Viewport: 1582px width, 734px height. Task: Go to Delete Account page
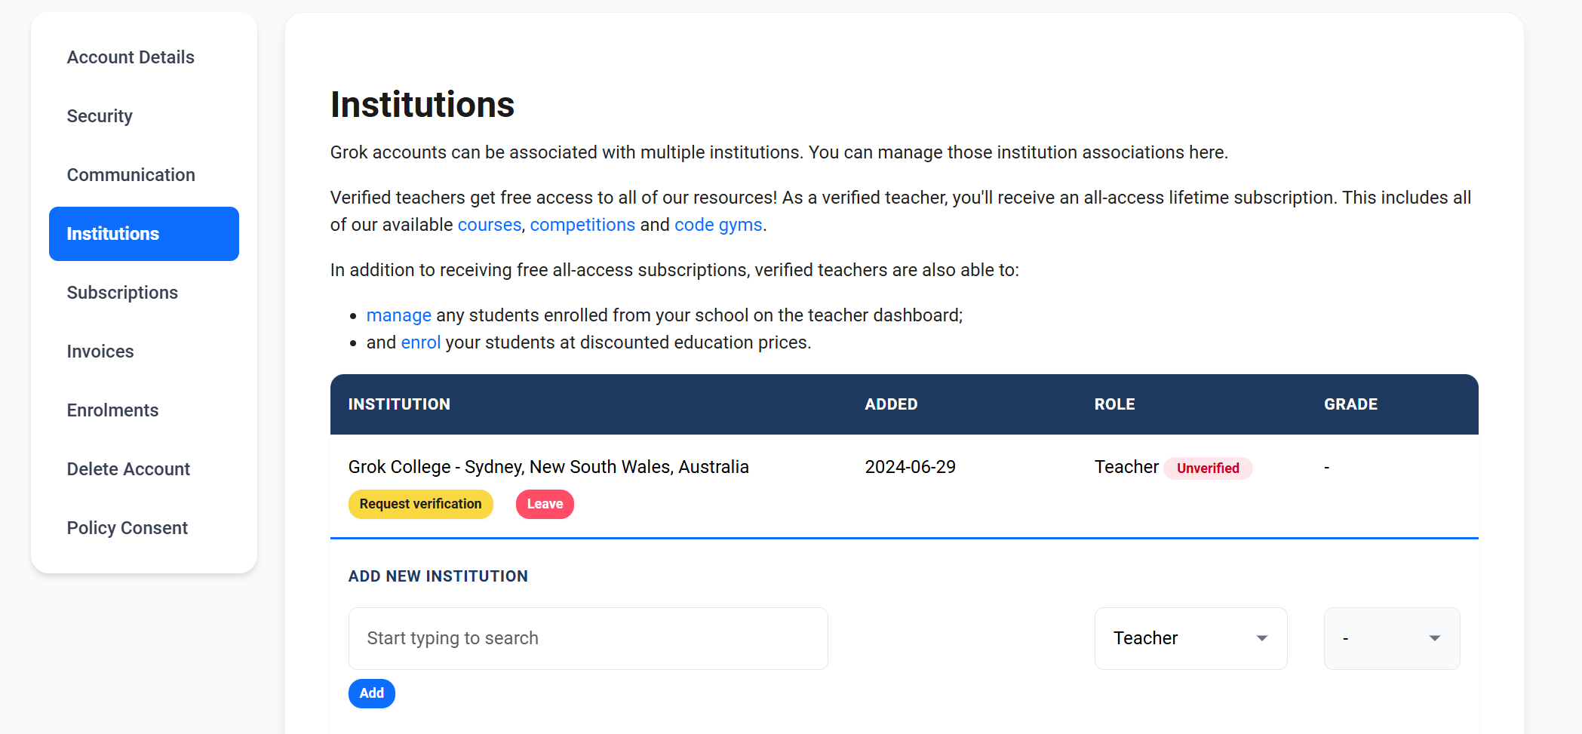128,469
